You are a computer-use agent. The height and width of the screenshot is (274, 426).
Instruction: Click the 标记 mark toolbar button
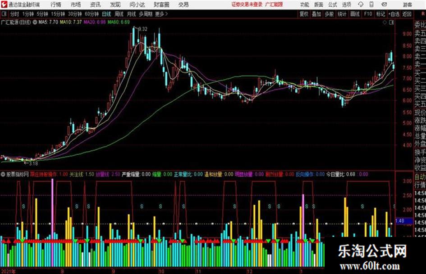pyautogui.click(x=380, y=14)
